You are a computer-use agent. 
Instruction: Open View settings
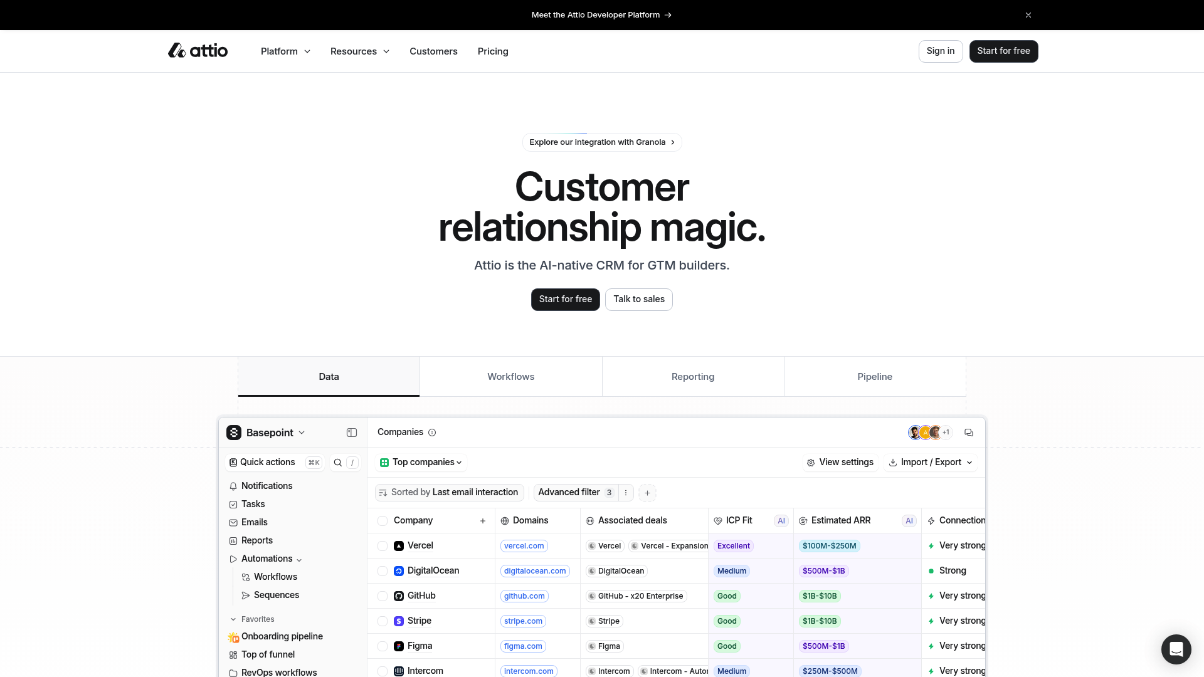(x=840, y=463)
